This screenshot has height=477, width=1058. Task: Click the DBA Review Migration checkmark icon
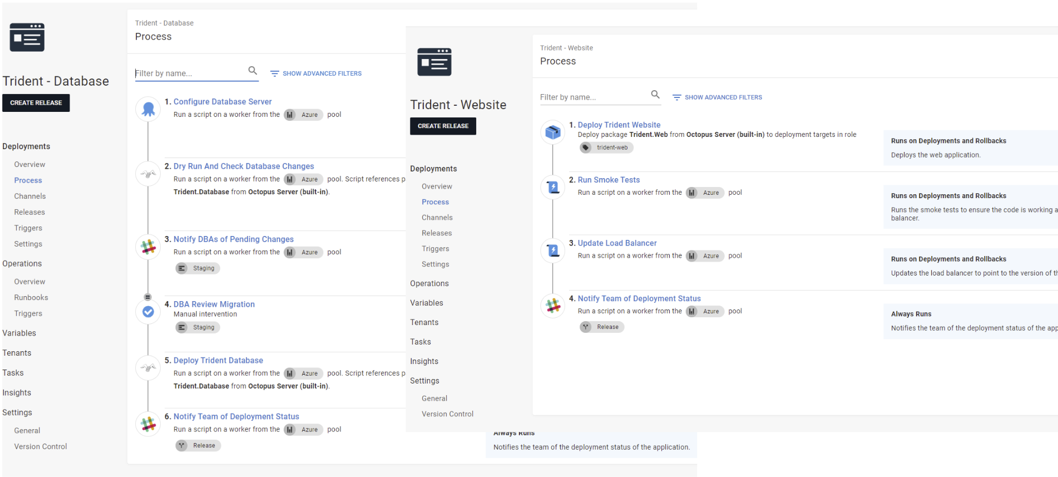click(148, 312)
